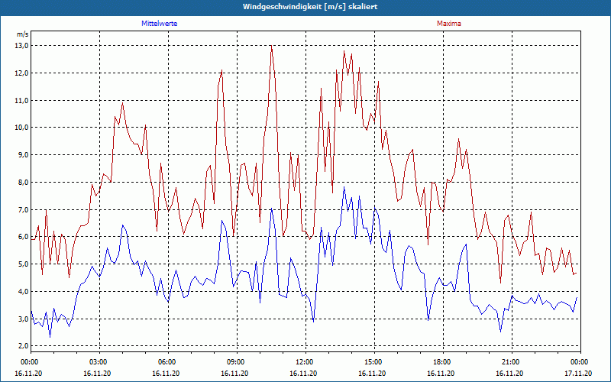Click the 16.11.20 date under 12:00
Image resolution: width=611 pixels, height=382 pixels.
(303, 374)
